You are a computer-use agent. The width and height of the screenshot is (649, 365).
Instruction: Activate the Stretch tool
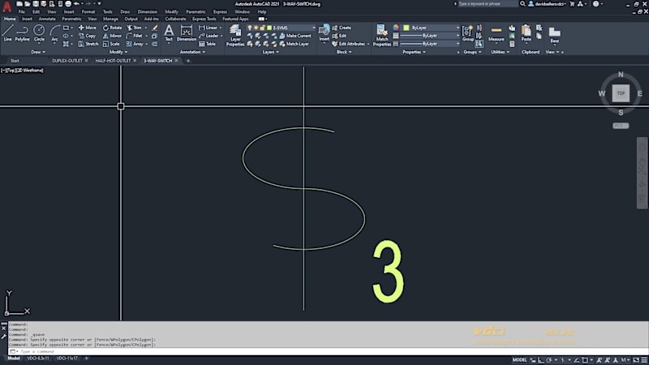pyautogui.click(x=88, y=44)
